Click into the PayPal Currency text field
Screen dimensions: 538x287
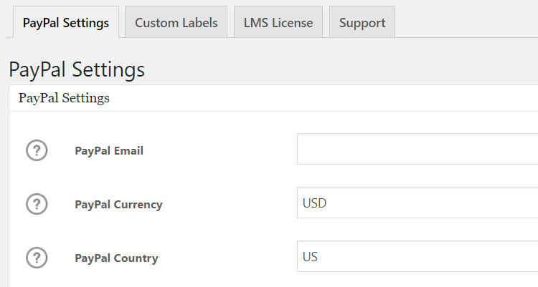pyautogui.click(x=416, y=203)
